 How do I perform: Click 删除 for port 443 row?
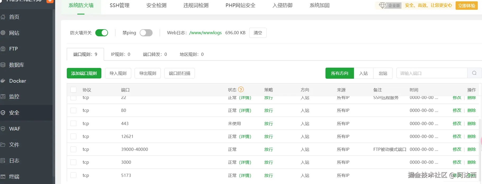pyautogui.click(x=471, y=123)
